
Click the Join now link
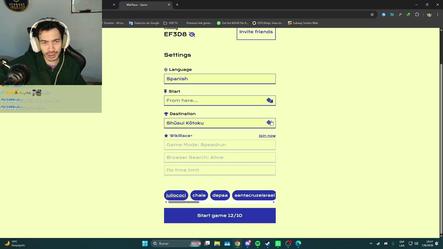(x=267, y=136)
